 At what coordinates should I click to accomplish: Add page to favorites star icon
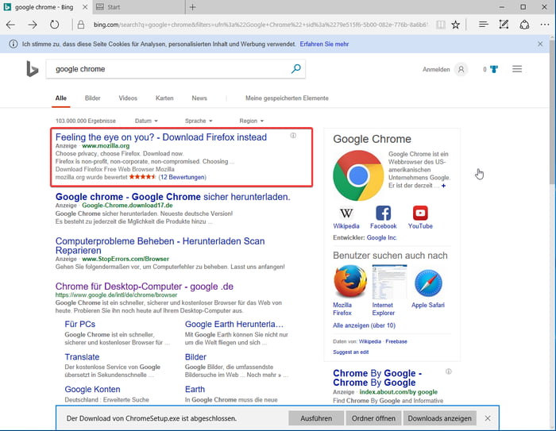(456, 25)
